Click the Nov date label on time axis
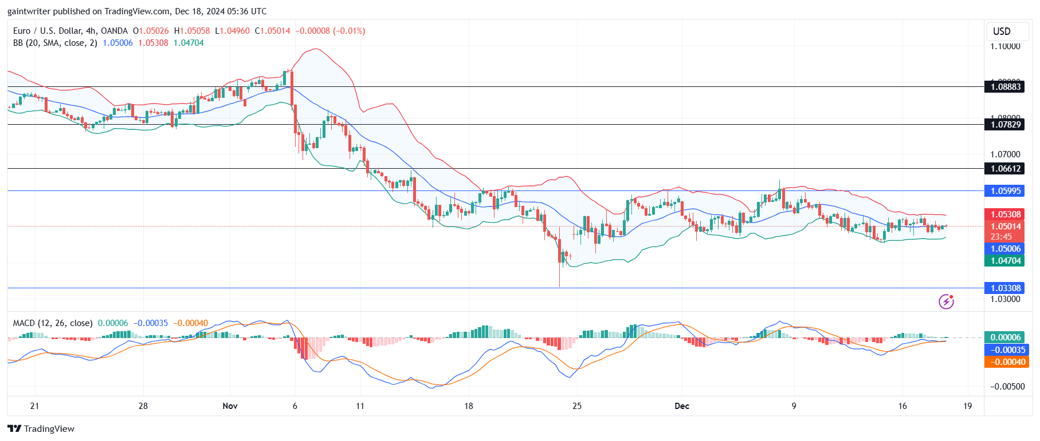The height and width of the screenshot is (441, 1040). click(230, 406)
